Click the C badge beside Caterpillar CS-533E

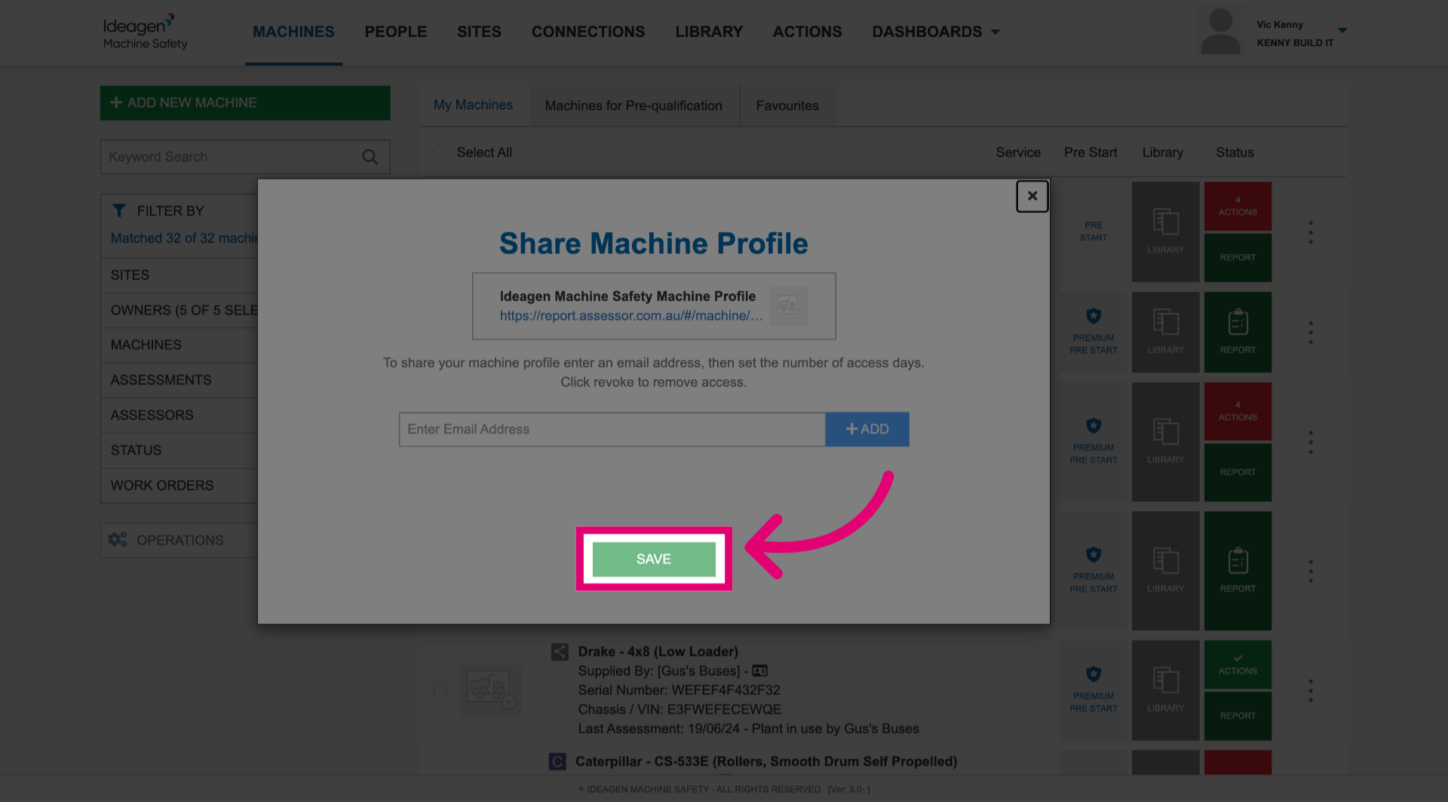557,761
